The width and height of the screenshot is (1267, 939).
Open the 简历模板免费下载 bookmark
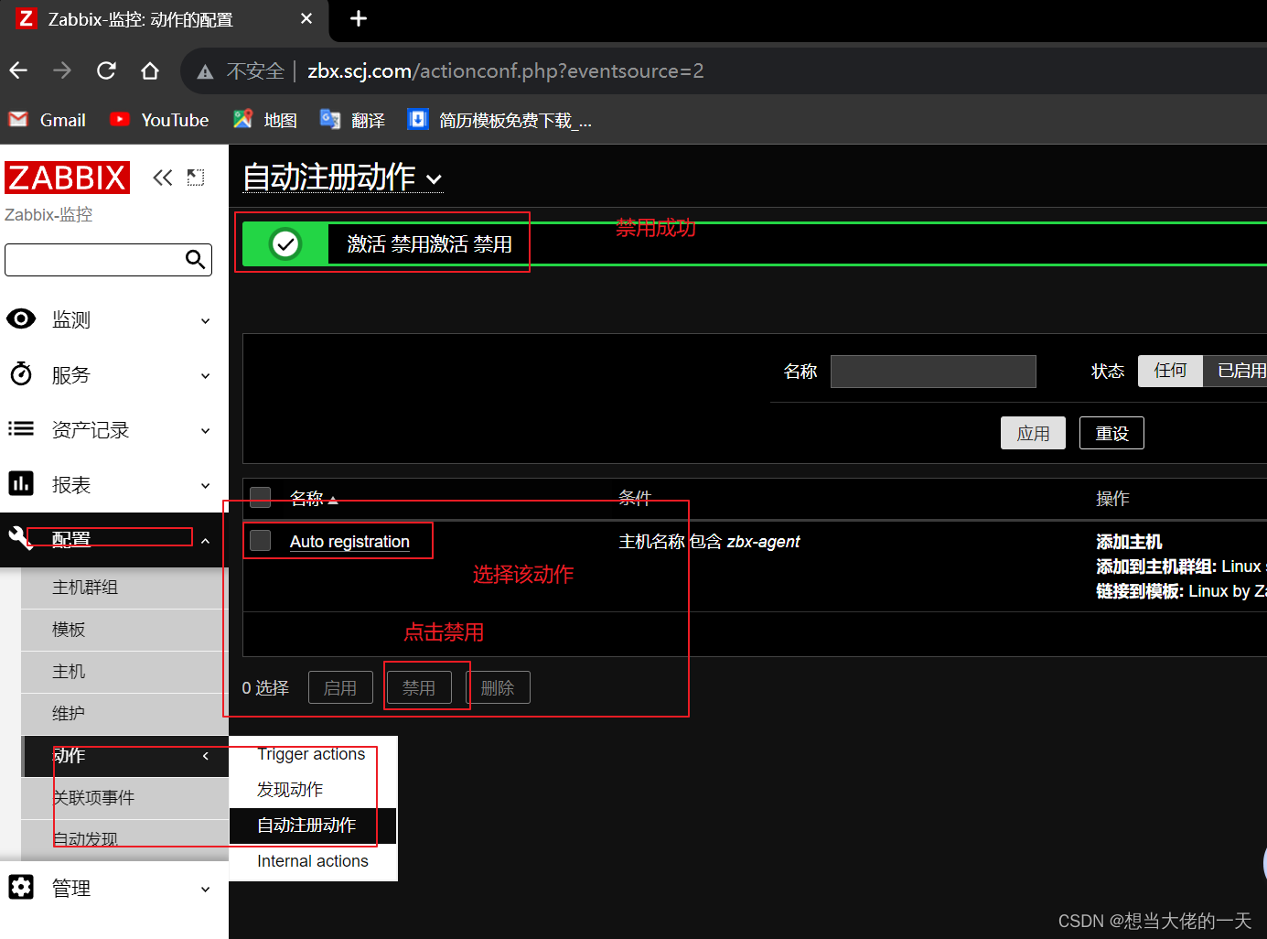499,120
